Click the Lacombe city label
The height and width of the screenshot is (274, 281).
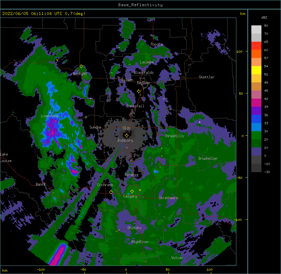pyautogui.click(x=147, y=62)
